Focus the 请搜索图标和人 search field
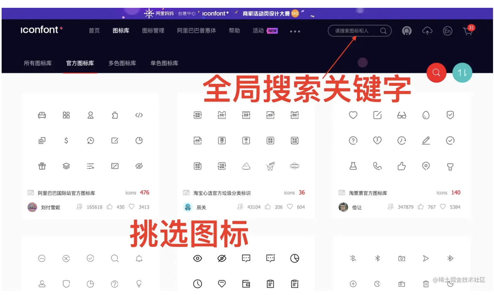 pyautogui.click(x=359, y=31)
